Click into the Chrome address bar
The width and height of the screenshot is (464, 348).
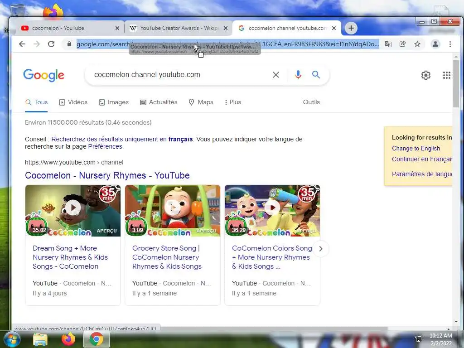point(228,44)
